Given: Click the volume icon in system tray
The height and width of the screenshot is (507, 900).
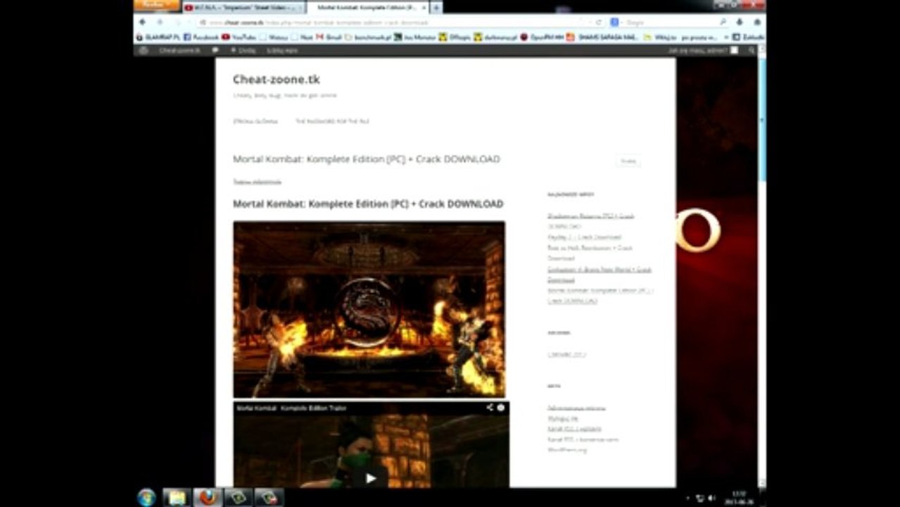Looking at the screenshot, I should coord(711,498).
